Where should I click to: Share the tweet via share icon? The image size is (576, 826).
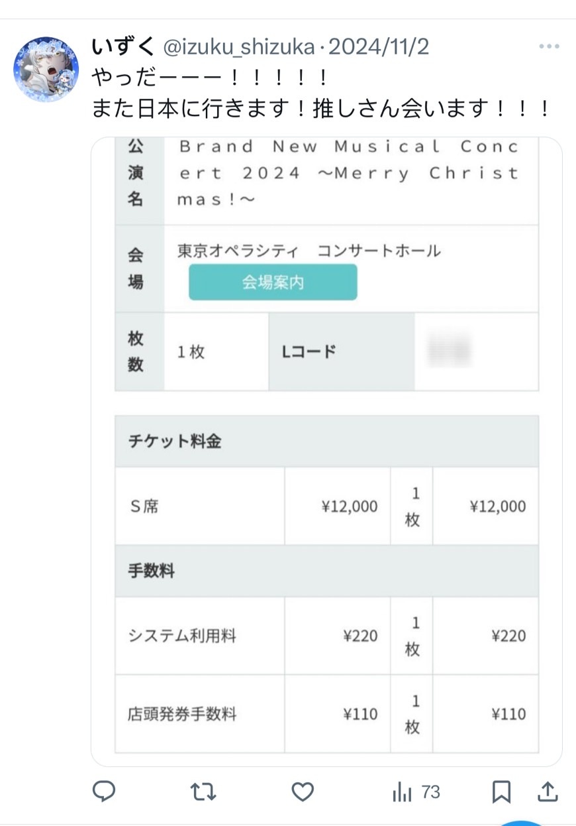pos(548,791)
